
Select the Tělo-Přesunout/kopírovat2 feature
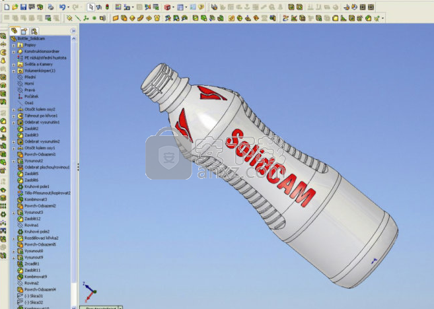tap(47, 193)
